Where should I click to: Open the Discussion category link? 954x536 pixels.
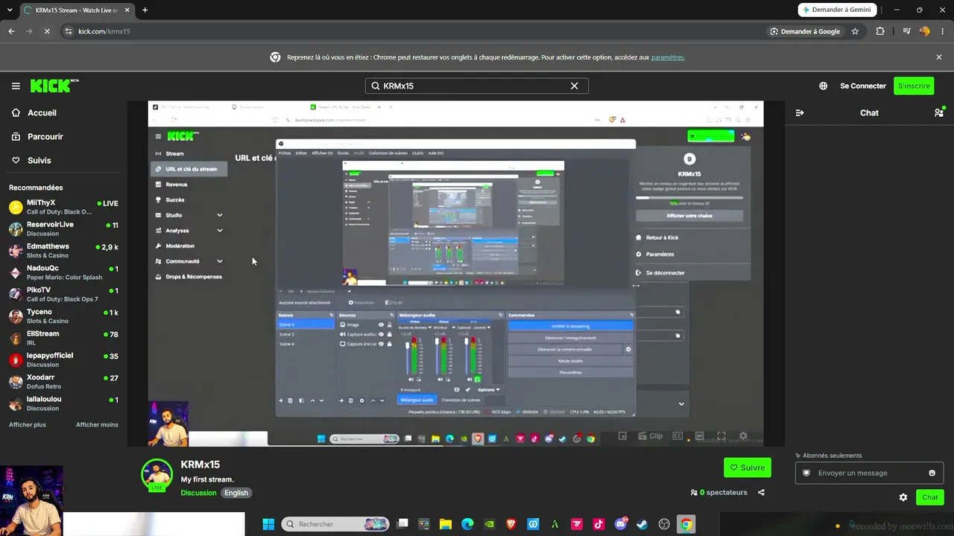point(198,493)
